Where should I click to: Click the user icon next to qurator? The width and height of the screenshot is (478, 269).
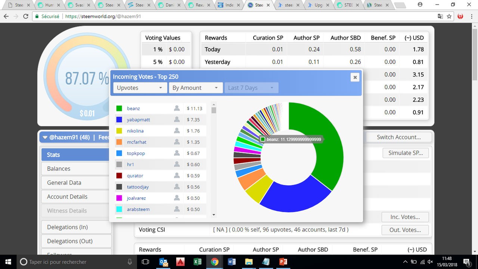click(177, 176)
